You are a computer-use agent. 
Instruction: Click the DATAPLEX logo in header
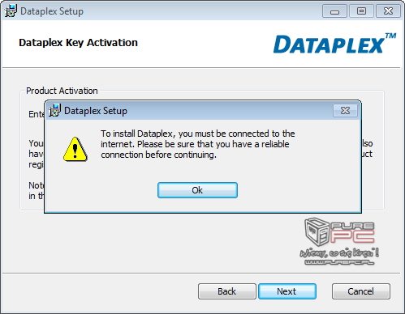[334, 43]
